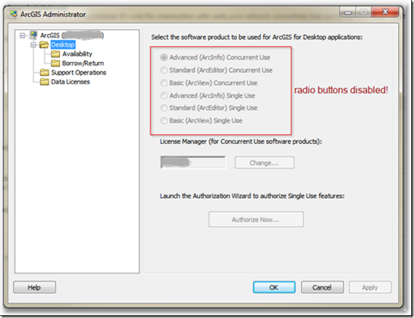Click the ArcGIS computer root node icon

[34, 36]
